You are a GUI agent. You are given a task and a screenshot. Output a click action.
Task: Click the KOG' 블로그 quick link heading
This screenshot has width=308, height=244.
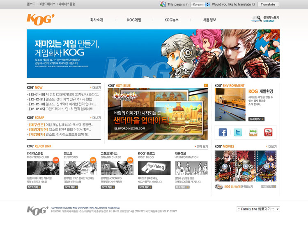pos(146,153)
